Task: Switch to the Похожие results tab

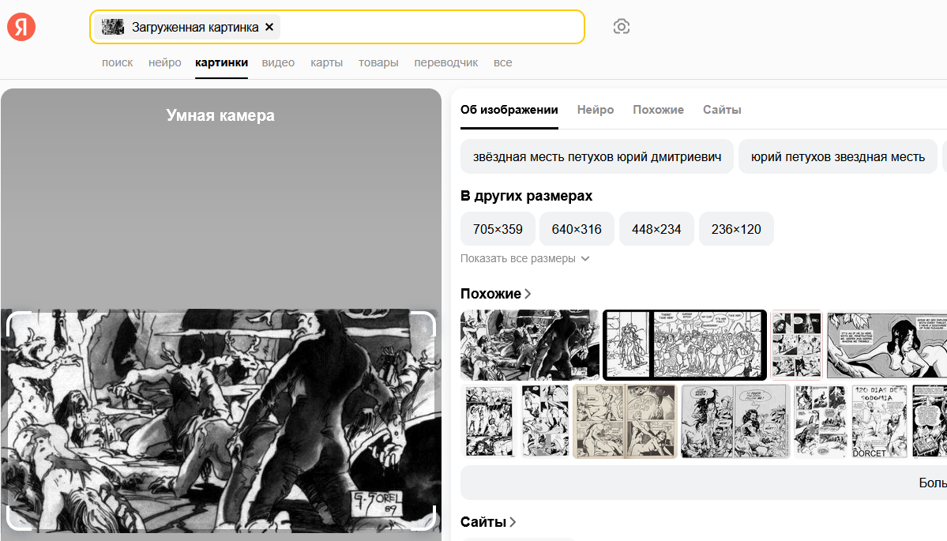Action: pyautogui.click(x=658, y=110)
